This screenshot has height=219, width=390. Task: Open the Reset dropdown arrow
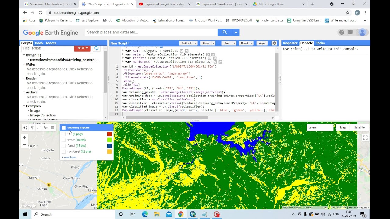click(252, 43)
